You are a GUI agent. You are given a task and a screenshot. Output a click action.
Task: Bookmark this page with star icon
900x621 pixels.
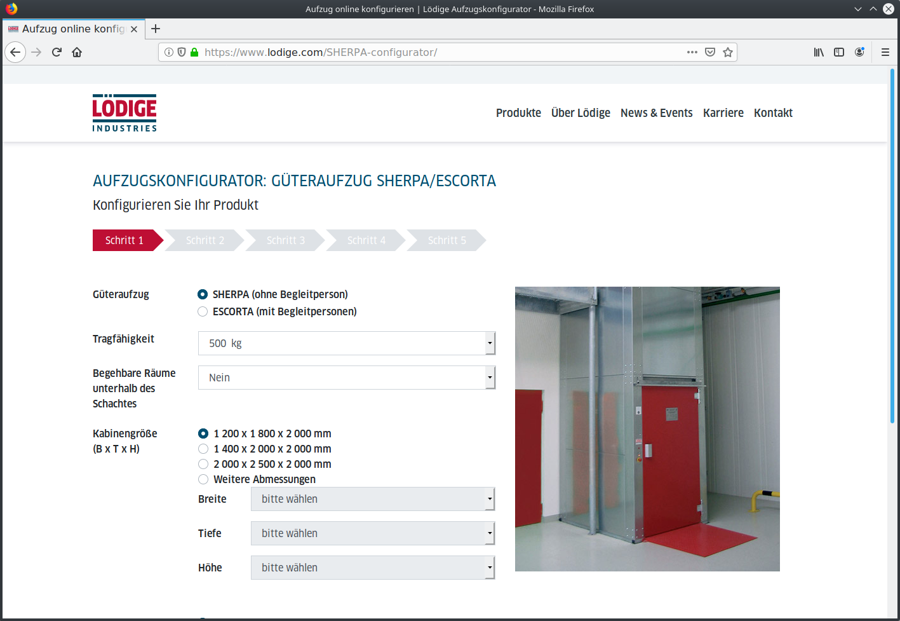[728, 52]
